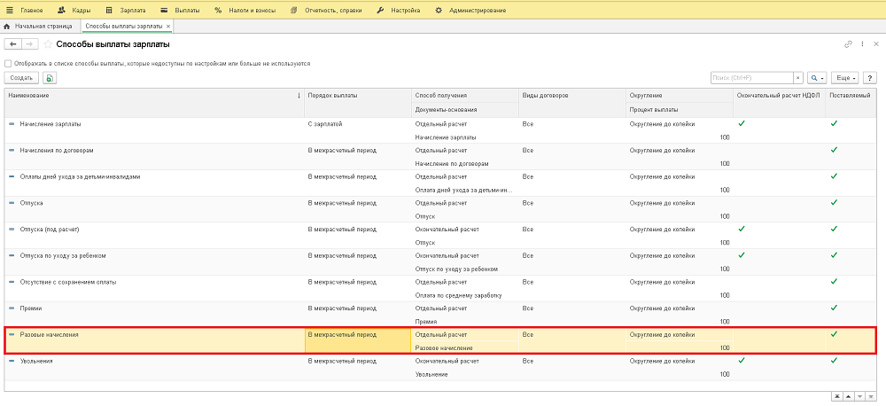The height and width of the screenshot is (406, 886).
Task: Open the three-dots form options menu
Action: pyautogui.click(x=861, y=43)
